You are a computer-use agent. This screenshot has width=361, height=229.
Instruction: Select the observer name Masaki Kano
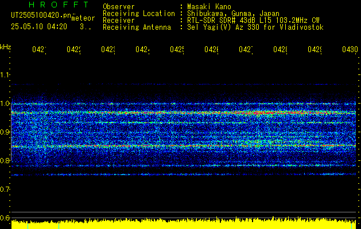tap(209, 6)
